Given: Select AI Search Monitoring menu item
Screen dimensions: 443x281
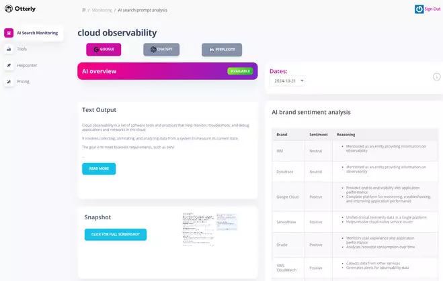Looking at the screenshot, I should 34,33.
